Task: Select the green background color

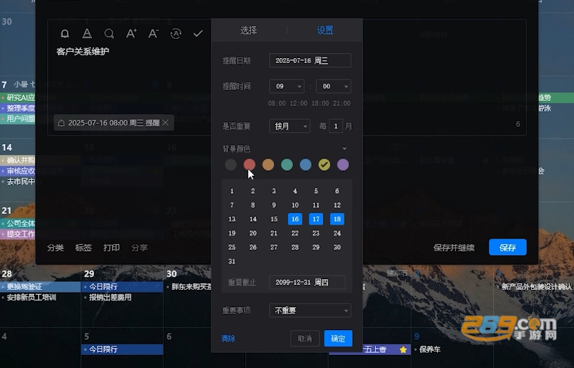Action: tap(287, 165)
